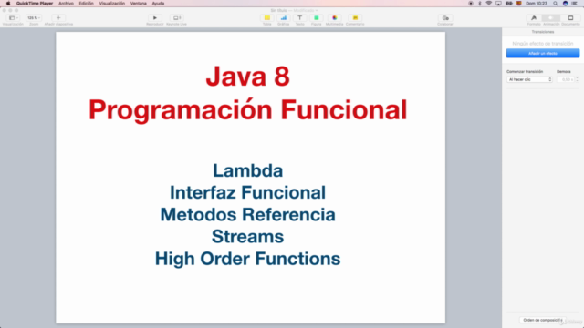Open the Ayuda menu
584x328 pixels.
click(x=158, y=4)
